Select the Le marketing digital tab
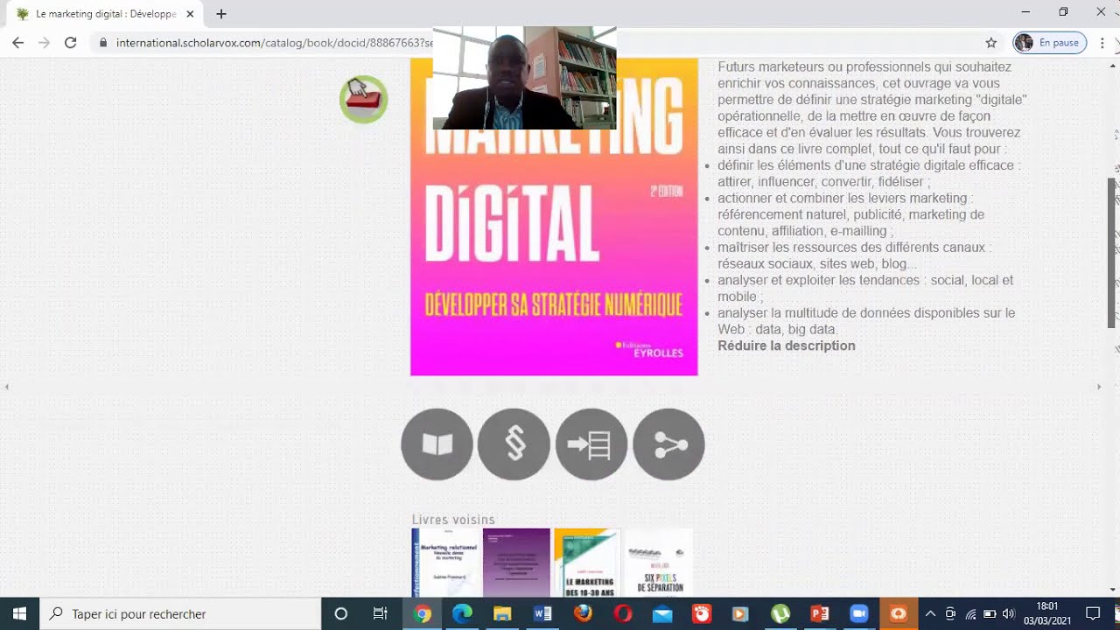The width and height of the screenshot is (1120, 630). [x=103, y=14]
